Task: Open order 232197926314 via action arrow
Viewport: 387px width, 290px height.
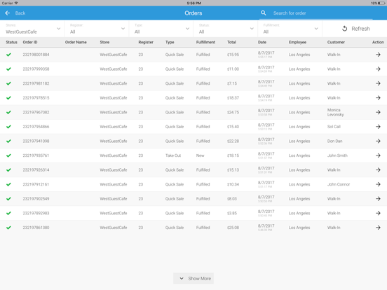Action: 378,170
